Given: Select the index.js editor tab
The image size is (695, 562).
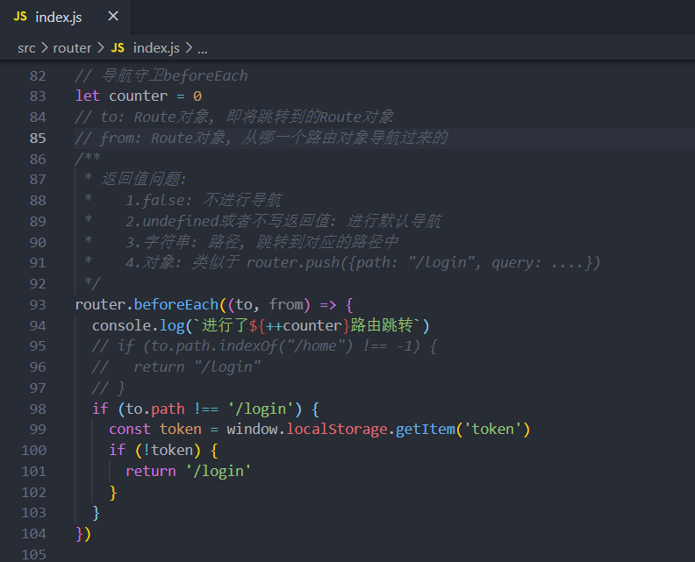Looking at the screenshot, I should (65, 18).
